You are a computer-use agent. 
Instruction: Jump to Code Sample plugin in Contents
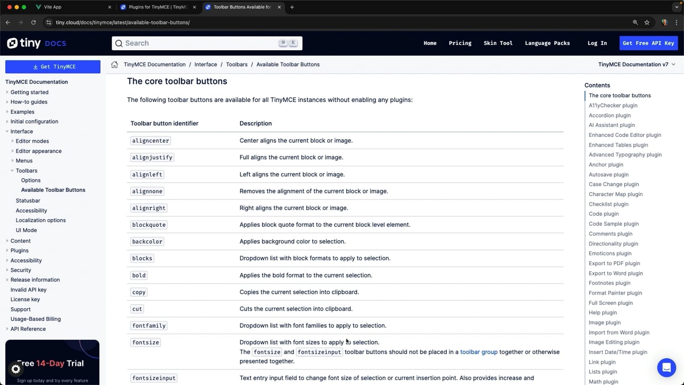coord(613,224)
